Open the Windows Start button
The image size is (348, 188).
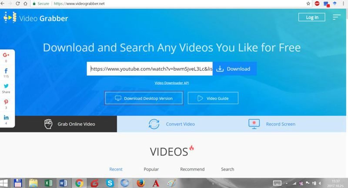coord(4,183)
